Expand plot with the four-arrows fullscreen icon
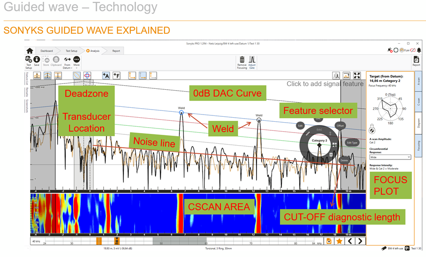The image size is (426, 257). coord(357,76)
